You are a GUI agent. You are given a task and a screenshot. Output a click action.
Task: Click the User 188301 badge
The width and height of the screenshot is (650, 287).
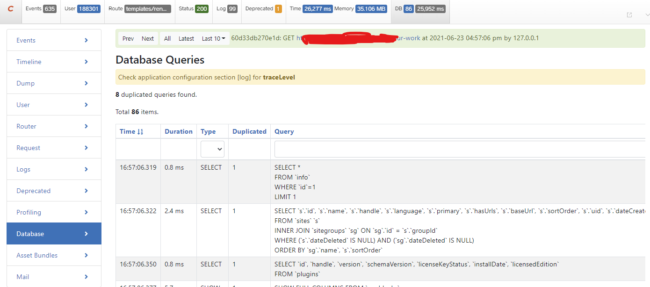(82, 8)
